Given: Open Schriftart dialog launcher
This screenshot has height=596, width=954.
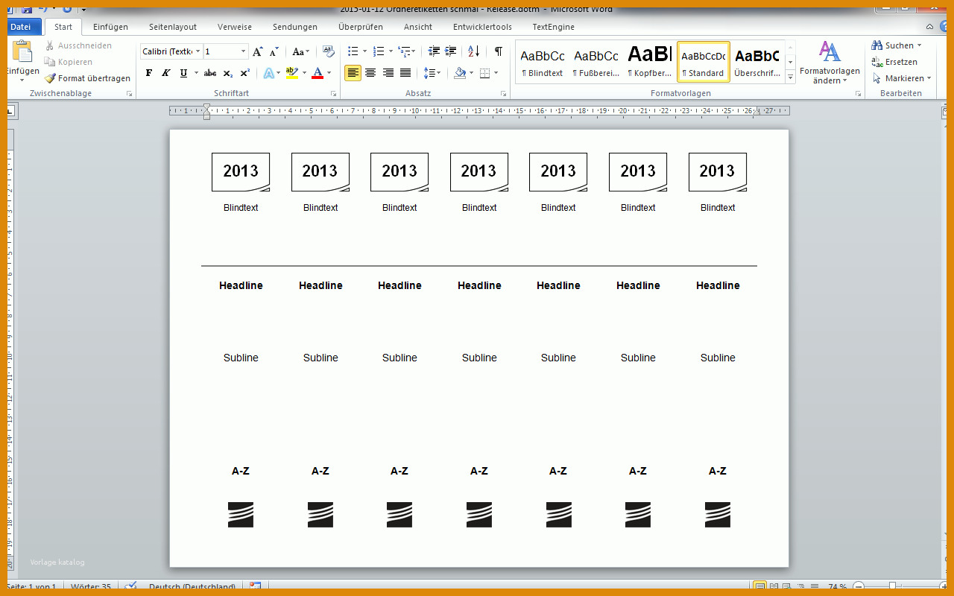Looking at the screenshot, I should 333,94.
